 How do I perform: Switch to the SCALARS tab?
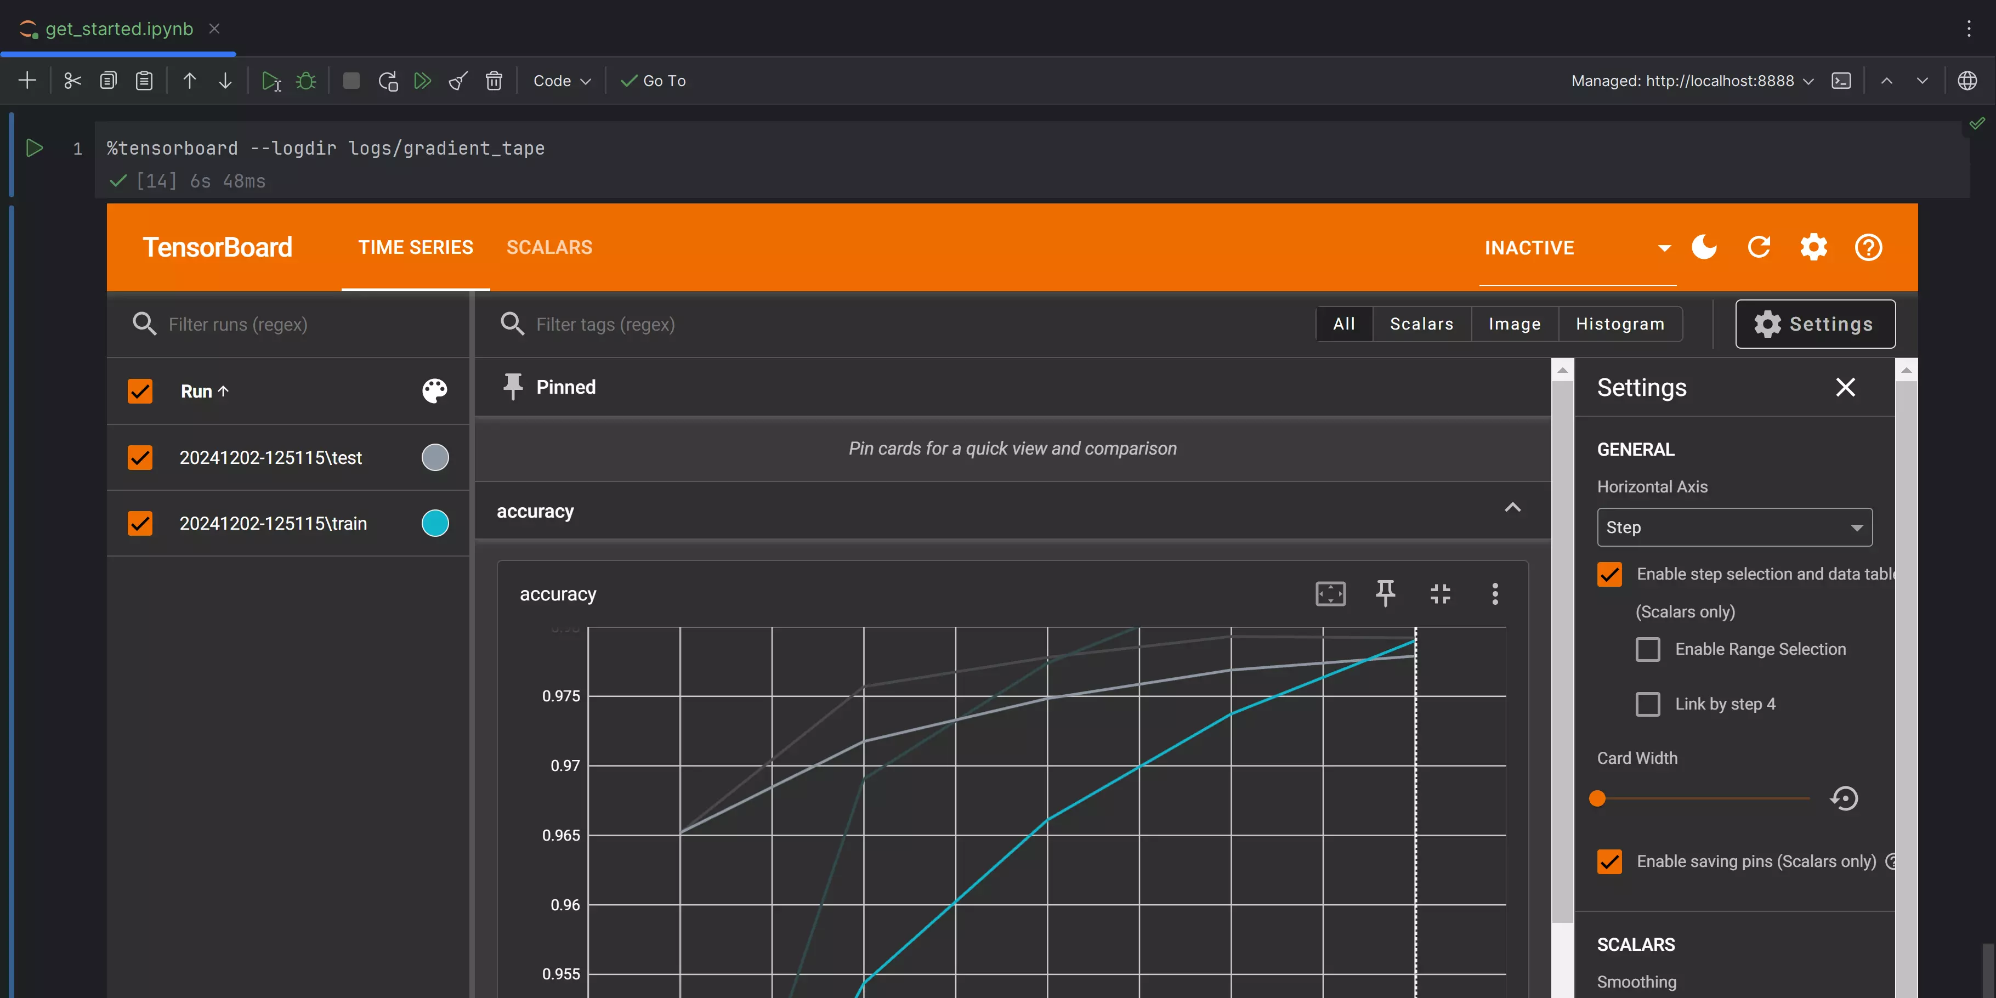click(549, 247)
